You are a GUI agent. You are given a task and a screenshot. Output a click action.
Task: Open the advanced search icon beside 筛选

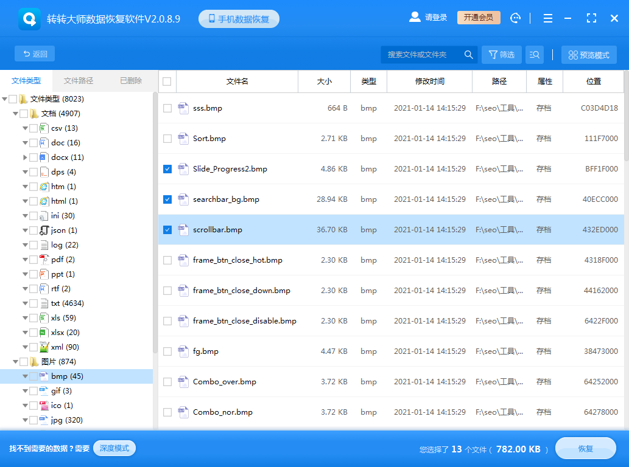tap(534, 54)
